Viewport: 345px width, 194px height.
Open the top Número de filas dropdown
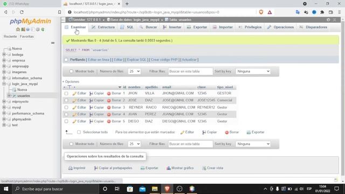tap(134, 71)
